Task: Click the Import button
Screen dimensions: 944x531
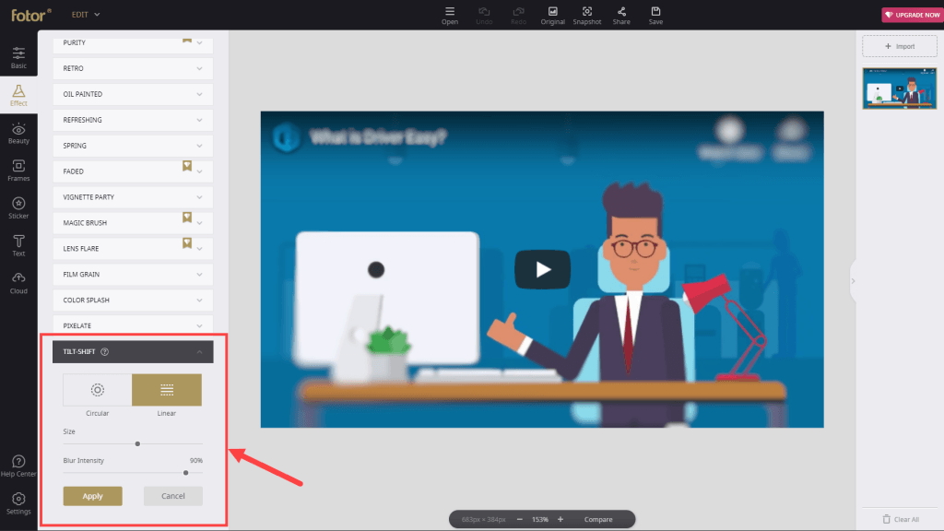Action: [900, 46]
